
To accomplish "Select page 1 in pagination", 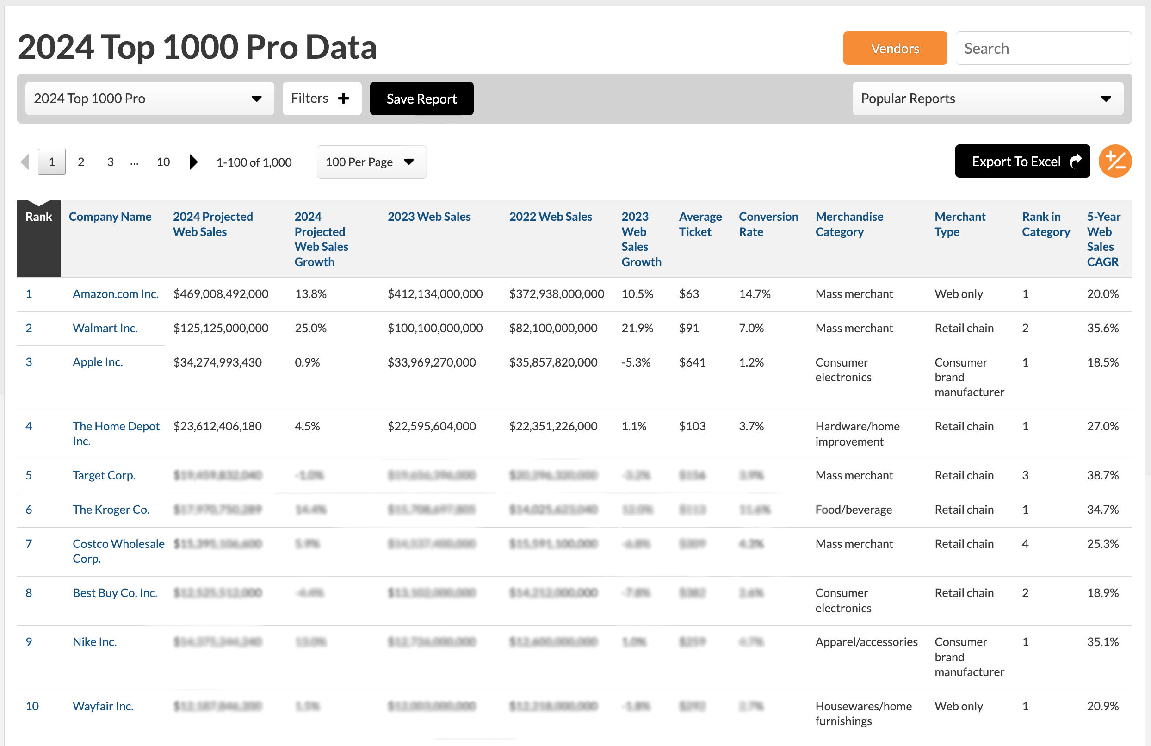I will 52,162.
